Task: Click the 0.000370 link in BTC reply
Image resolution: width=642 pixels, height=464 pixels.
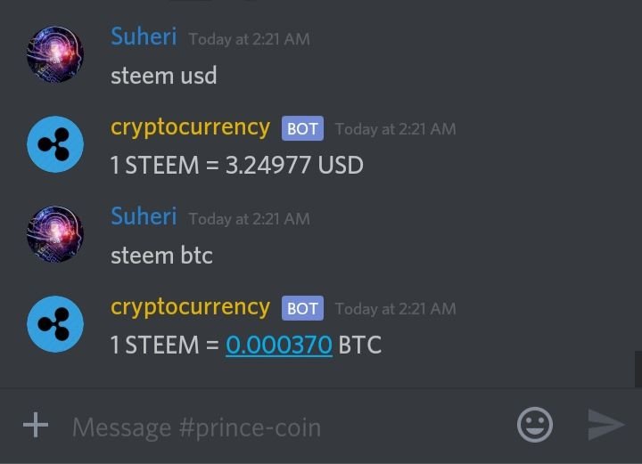Action: click(279, 345)
